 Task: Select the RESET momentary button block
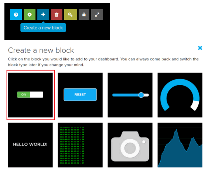click(x=80, y=95)
